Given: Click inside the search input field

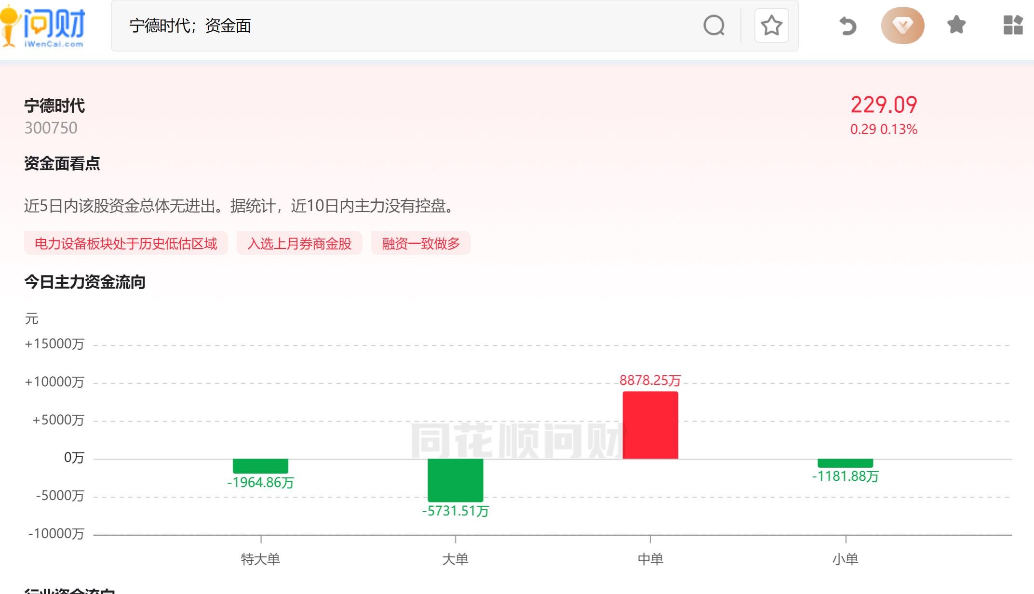Looking at the screenshot, I should 337,26.
